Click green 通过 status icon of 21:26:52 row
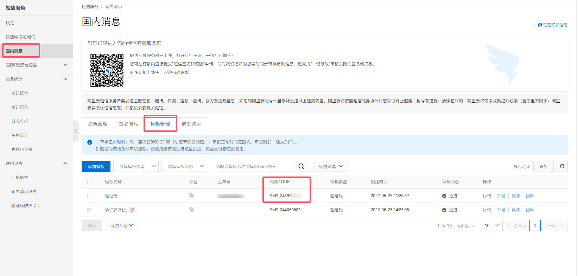Image resolution: width=578 pixels, height=276 pixels. pyautogui.click(x=444, y=196)
